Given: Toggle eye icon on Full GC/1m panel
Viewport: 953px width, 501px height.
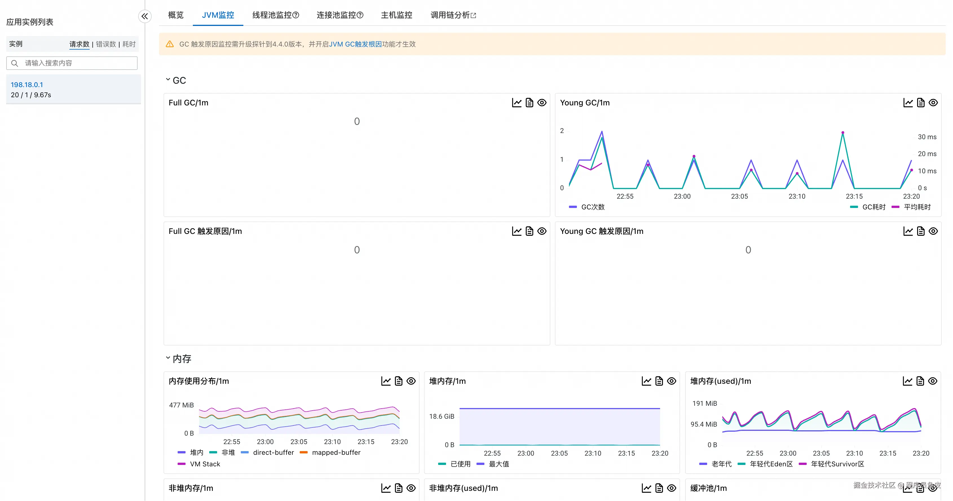Looking at the screenshot, I should tap(542, 103).
